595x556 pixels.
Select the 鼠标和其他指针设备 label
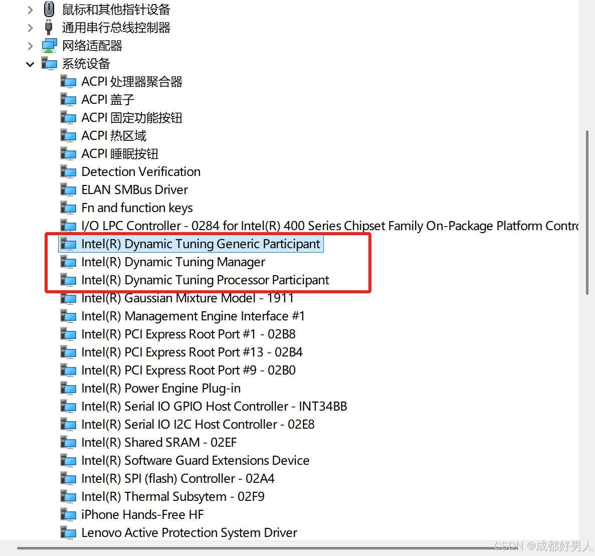[x=116, y=10]
